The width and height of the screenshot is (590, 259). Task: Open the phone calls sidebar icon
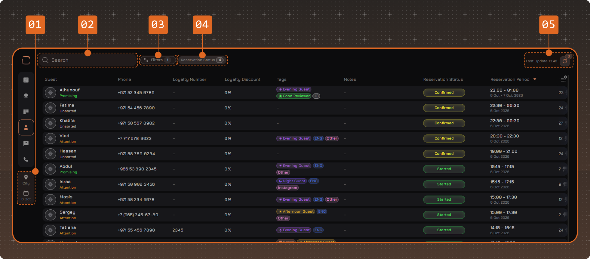tap(26, 159)
